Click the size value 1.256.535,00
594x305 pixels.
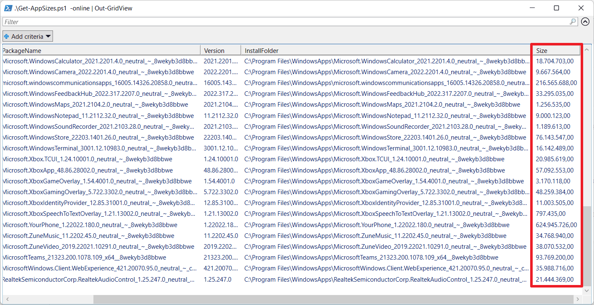553,104
